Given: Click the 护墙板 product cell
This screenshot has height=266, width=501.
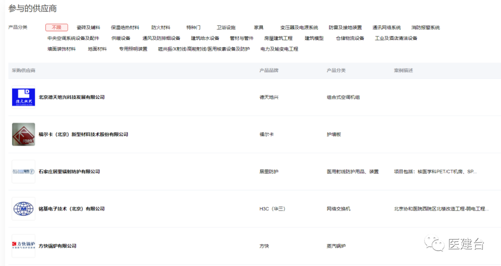Looking at the screenshot, I should 334,135.
